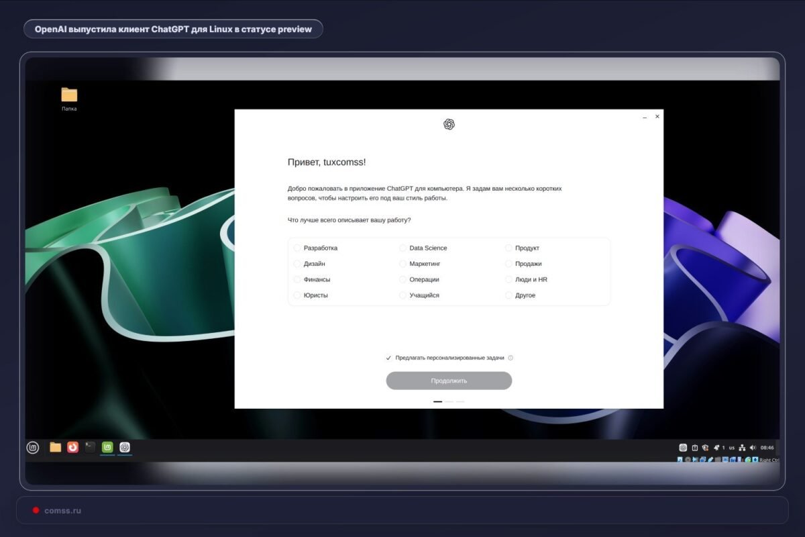The height and width of the screenshot is (537, 805).
Task: Uncheck Предлагать персонализированные задачи checkbox
Action: pyautogui.click(x=388, y=358)
